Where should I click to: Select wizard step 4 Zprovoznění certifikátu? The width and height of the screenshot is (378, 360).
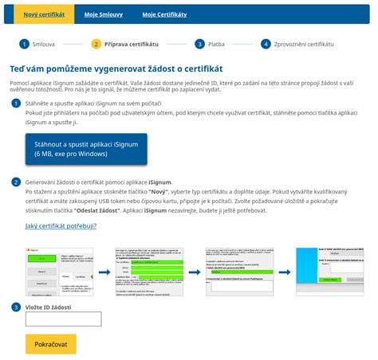[x=297, y=44]
